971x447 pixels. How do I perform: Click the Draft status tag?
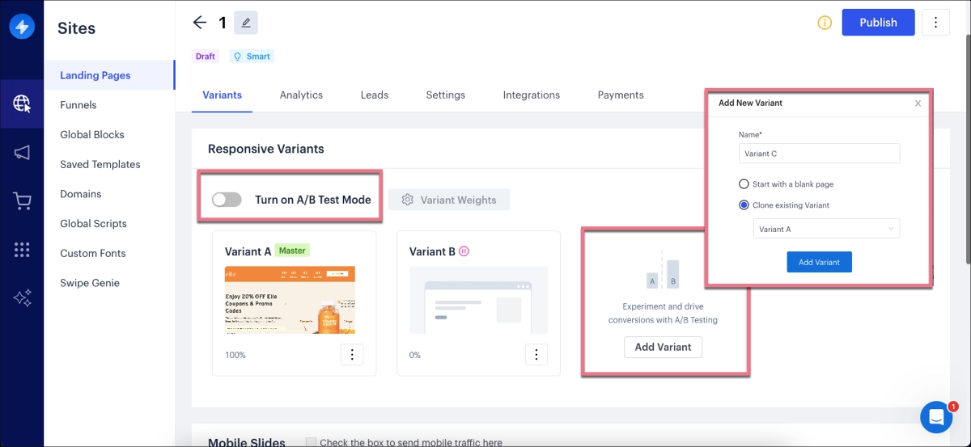[206, 57]
